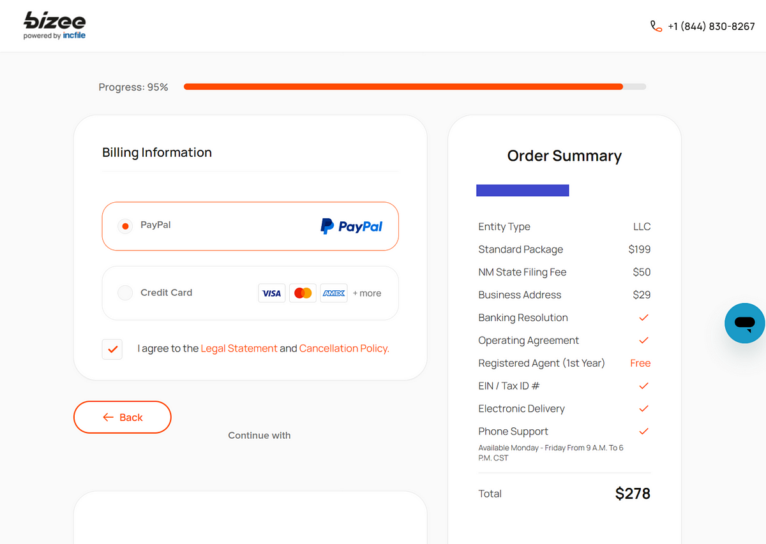Screen dimensions: 766x544
Task: Click the 'Order Summary' heading
Action: coord(564,156)
